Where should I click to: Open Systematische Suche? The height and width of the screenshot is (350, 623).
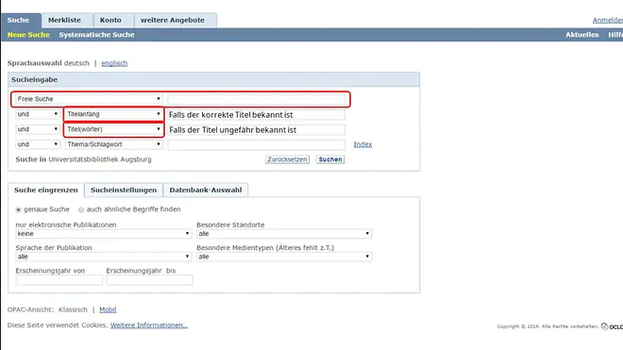pyautogui.click(x=96, y=35)
